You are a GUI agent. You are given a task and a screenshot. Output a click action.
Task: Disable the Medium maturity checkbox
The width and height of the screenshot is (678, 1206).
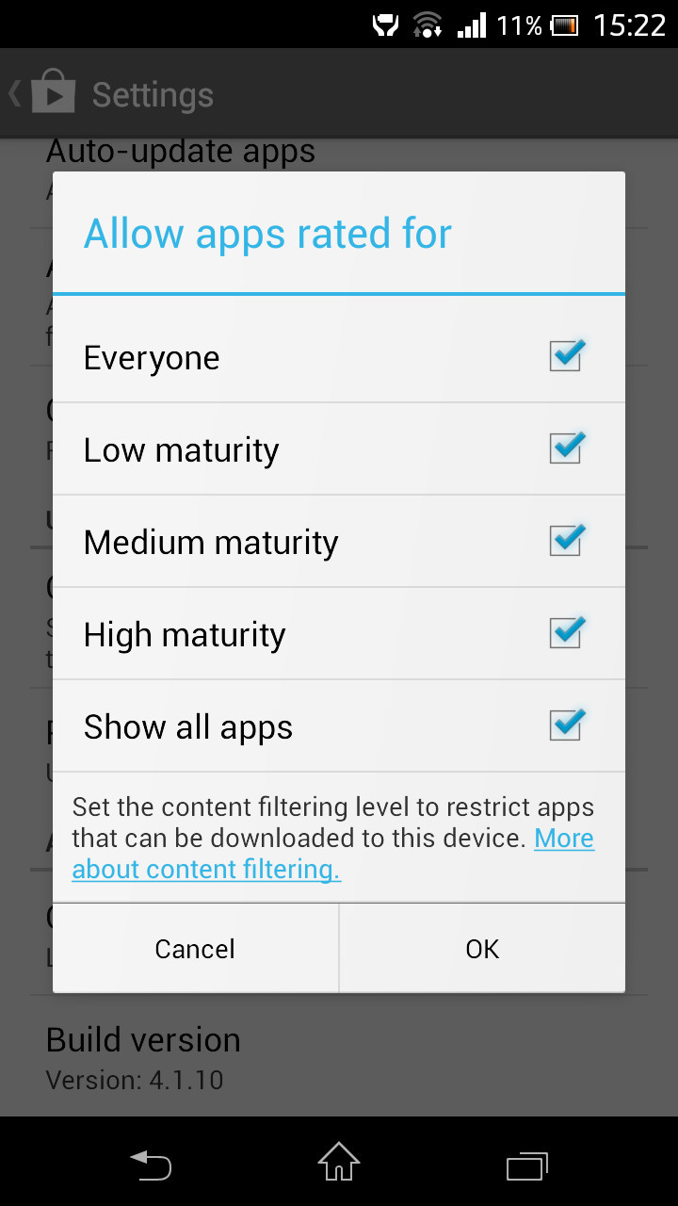[x=567, y=541]
